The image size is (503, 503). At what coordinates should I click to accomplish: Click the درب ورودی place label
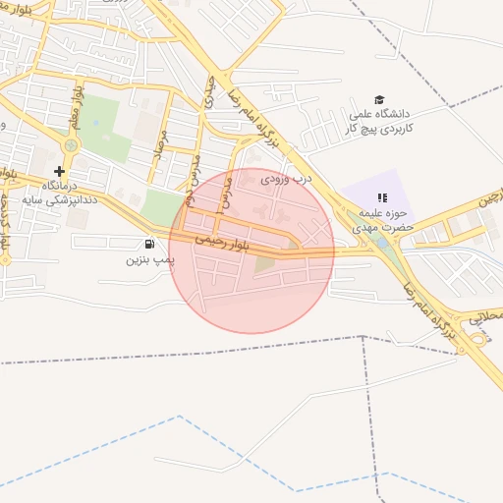[x=286, y=180]
